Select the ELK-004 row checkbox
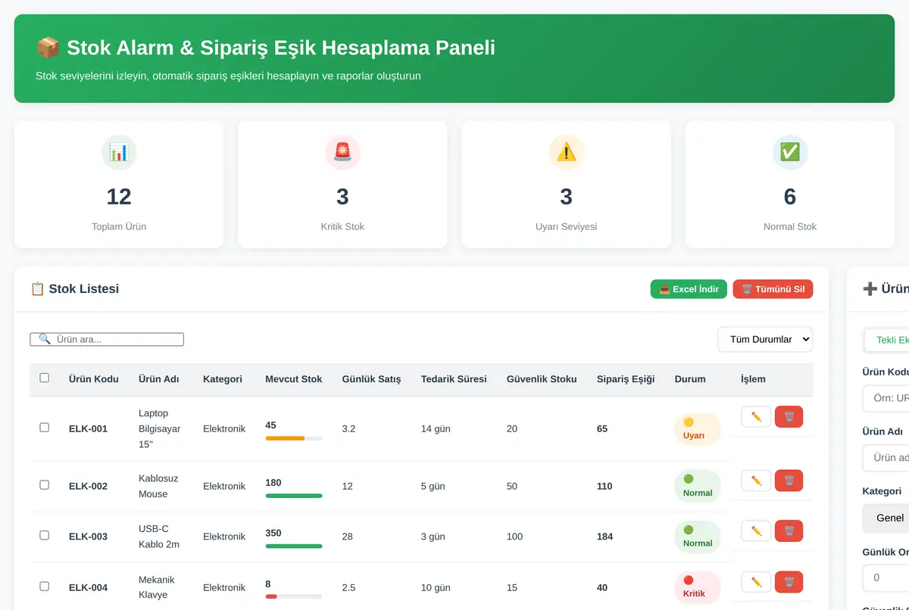This screenshot has height=610, width=909. tap(44, 587)
